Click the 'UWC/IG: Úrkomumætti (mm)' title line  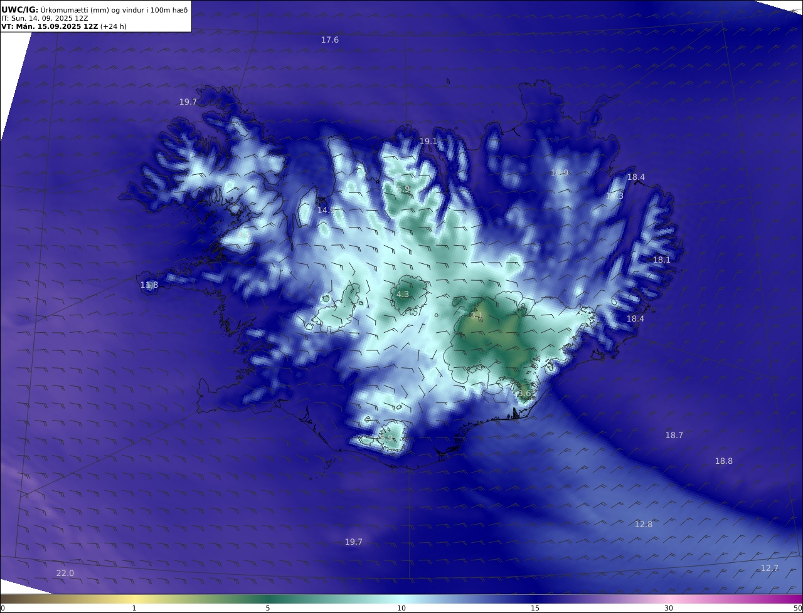pyautogui.click(x=95, y=9)
